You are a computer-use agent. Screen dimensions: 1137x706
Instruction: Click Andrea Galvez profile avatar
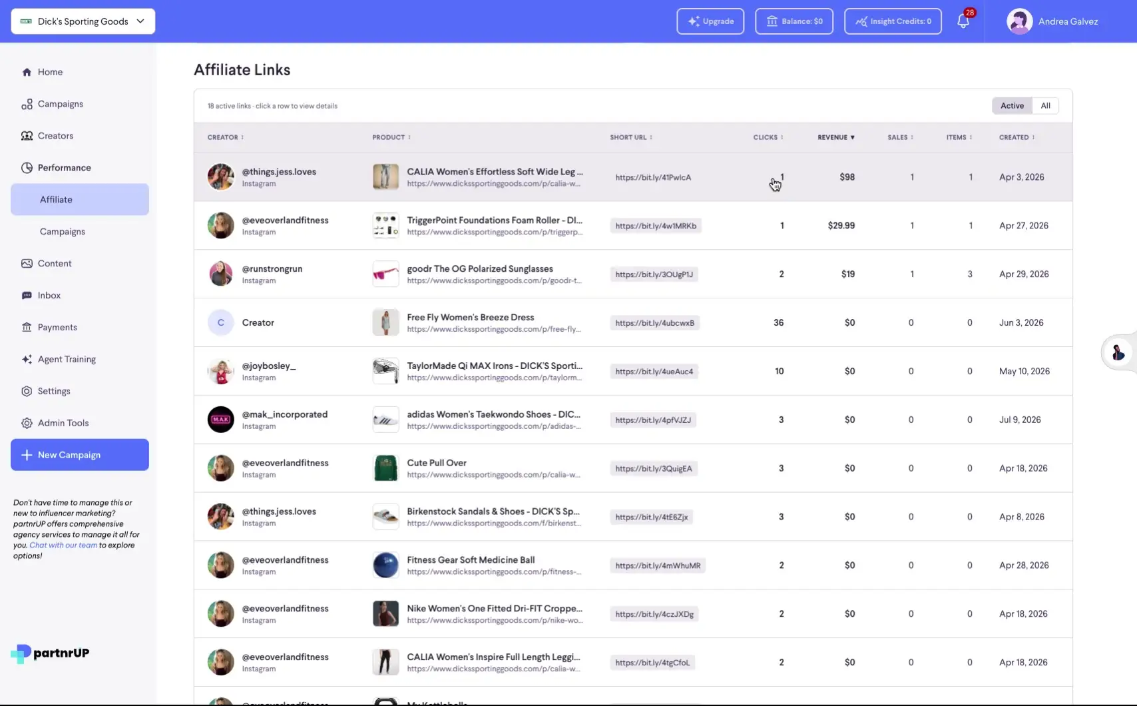click(1019, 21)
